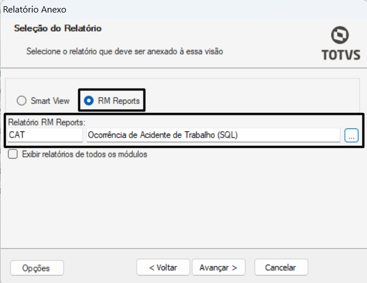The width and height of the screenshot is (367, 283).
Task: Advance with the Avançar button
Action: click(x=218, y=267)
